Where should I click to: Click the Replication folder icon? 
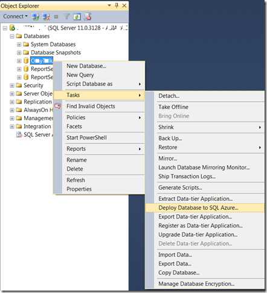pyautogui.click(x=19, y=102)
